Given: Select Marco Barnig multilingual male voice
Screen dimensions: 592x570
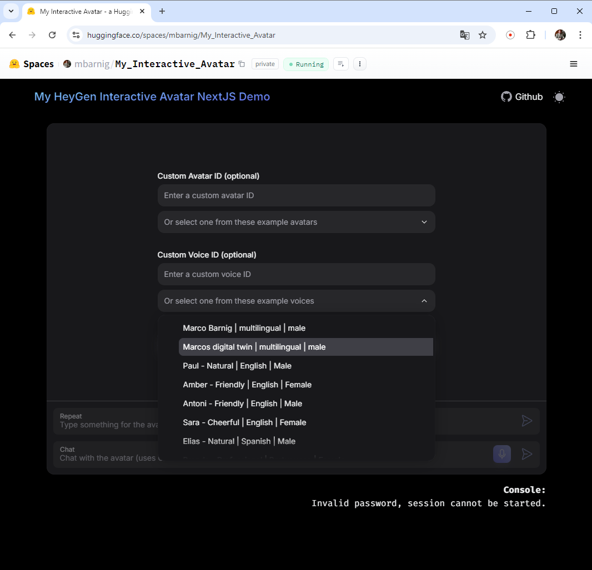Looking at the screenshot, I should 306,328.
